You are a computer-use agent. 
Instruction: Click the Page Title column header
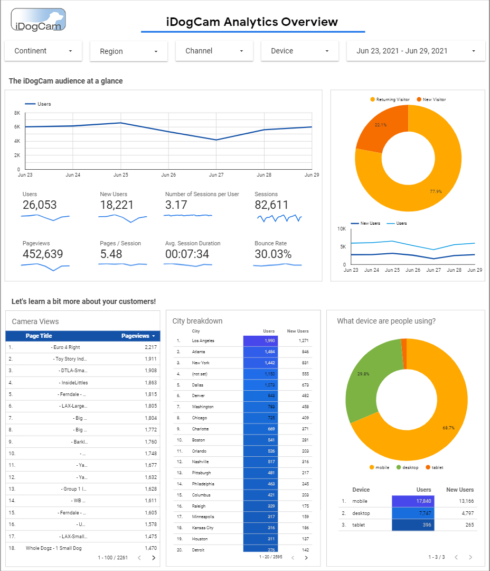point(39,336)
